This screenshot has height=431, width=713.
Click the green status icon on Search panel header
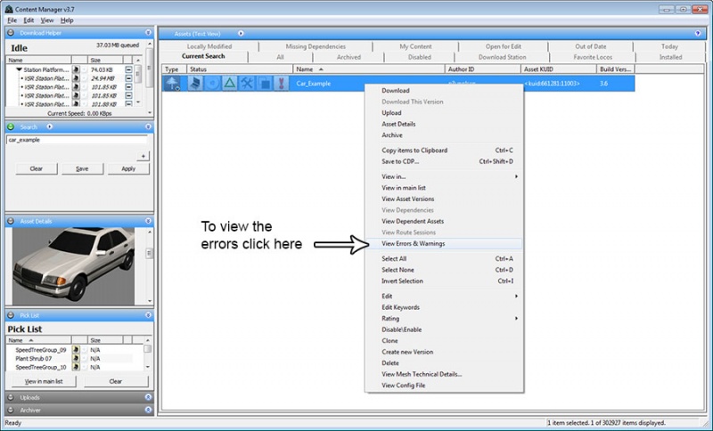click(11, 126)
